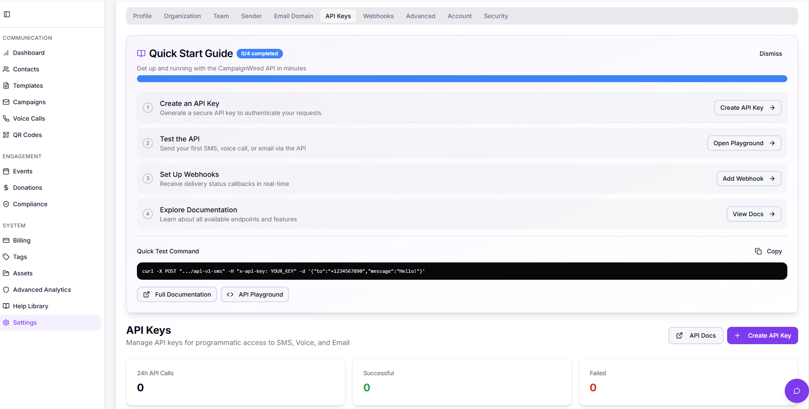Switch to the Webhooks tab
This screenshot has width=809, height=409.
click(x=378, y=16)
